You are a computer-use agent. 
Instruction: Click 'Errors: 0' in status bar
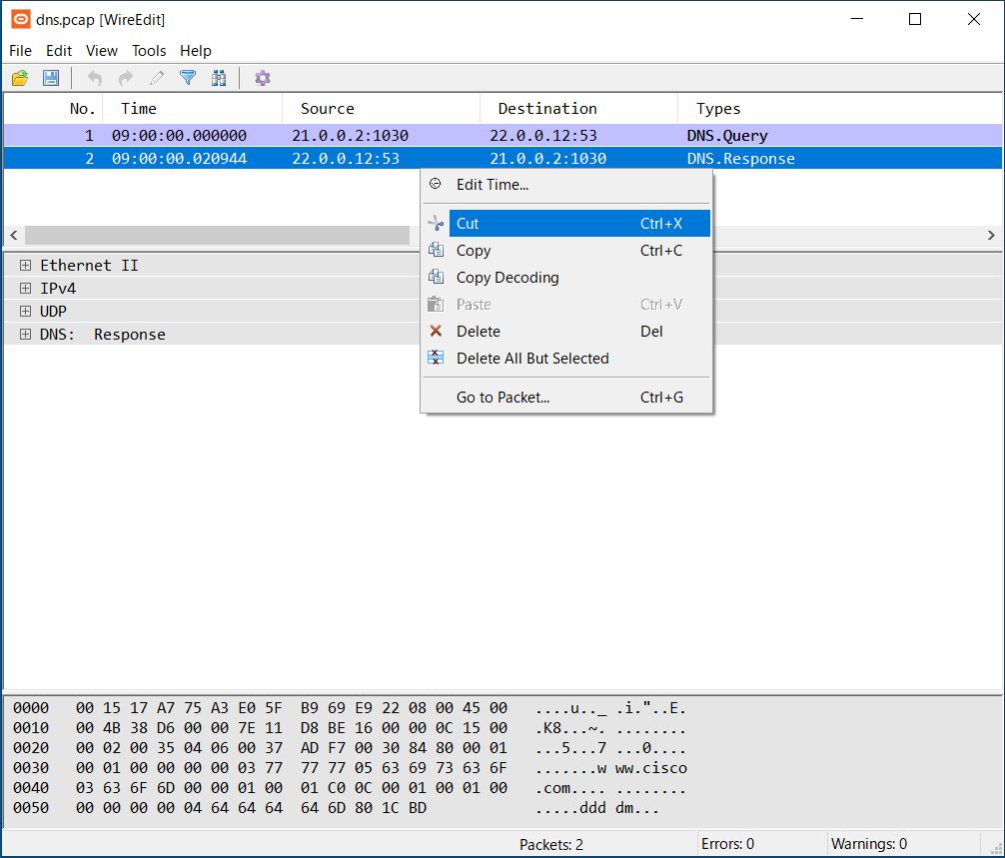point(727,844)
